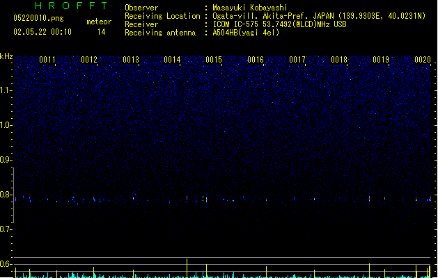Viewport: 438px width, 278px height.
Task: Click the 0016 time marker
Action: point(256,60)
